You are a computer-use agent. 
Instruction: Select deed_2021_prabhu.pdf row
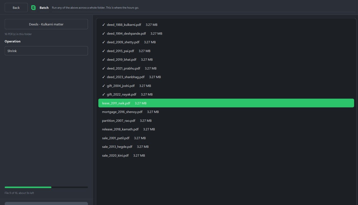(226, 68)
